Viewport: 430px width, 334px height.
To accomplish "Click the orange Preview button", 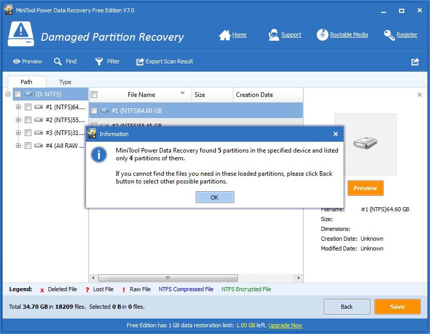I will (365, 188).
